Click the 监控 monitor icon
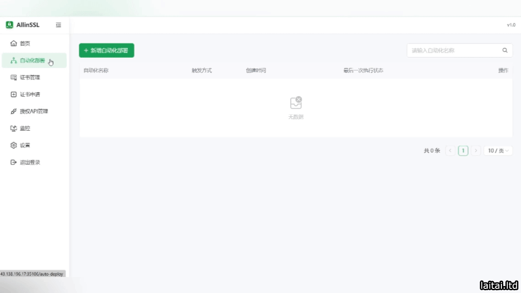Viewport: 521px width, 293px height. [x=13, y=128]
